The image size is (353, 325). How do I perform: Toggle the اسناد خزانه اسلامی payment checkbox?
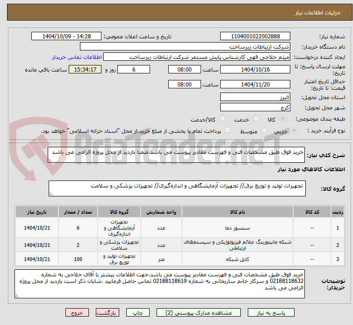(227, 130)
